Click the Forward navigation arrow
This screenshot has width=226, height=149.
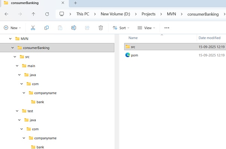pos(20,14)
